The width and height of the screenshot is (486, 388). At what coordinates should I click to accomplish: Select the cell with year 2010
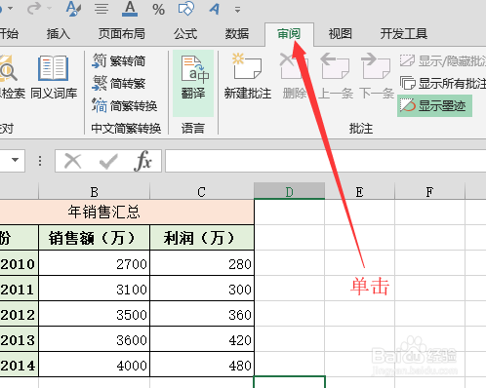(x=19, y=263)
